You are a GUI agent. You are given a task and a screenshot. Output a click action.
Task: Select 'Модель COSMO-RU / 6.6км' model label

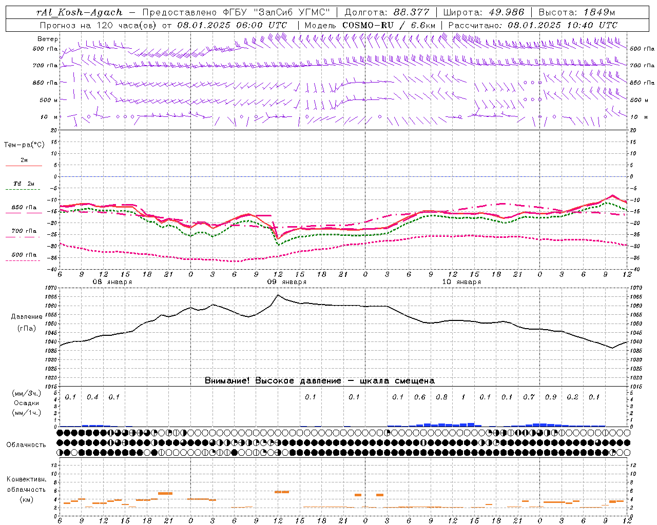[x=370, y=25]
